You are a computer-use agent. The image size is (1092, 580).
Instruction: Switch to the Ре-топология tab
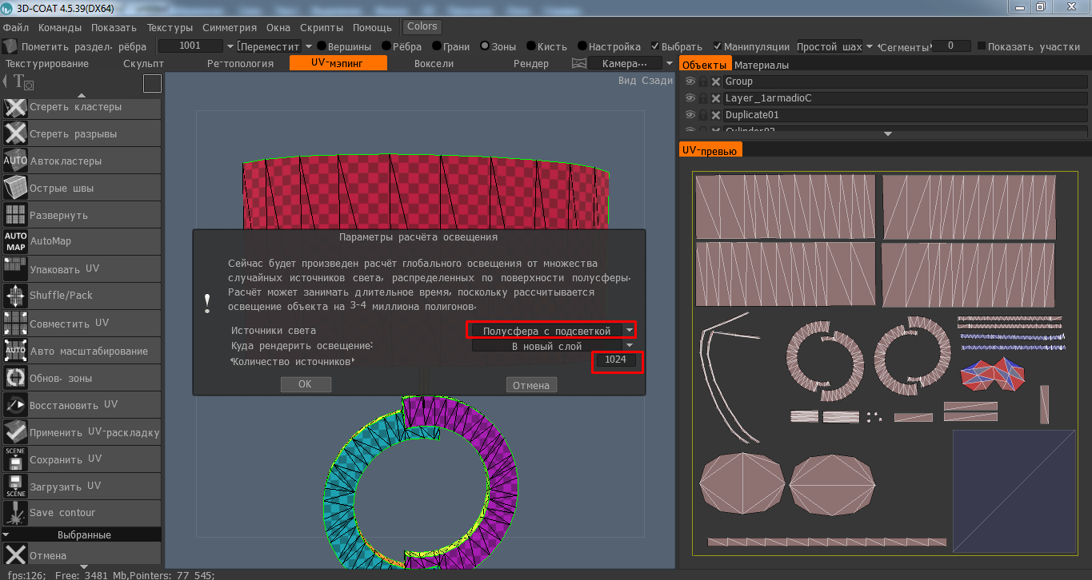(240, 63)
